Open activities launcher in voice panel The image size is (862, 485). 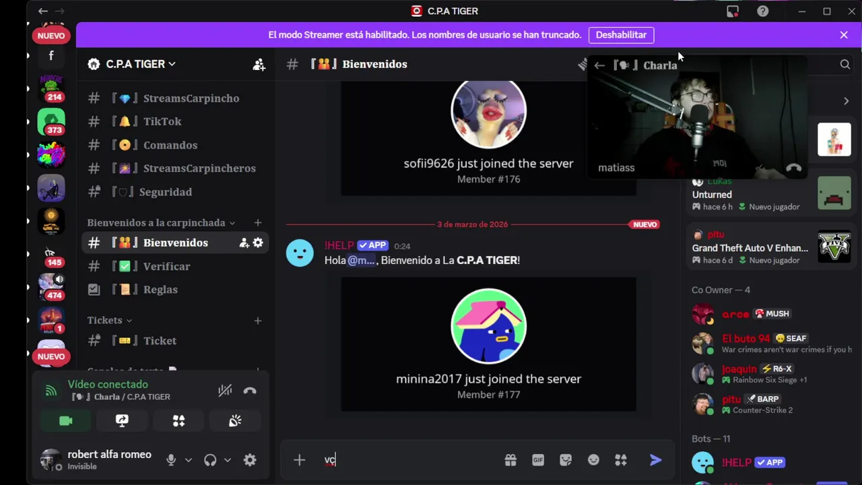pyautogui.click(x=178, y=420)
